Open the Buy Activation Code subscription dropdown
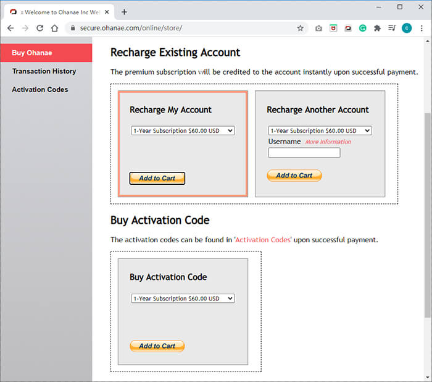The image size is (432, 382). 183,298
